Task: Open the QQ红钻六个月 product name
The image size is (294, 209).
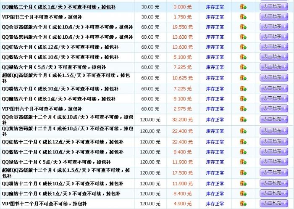Action: [60, 47]
